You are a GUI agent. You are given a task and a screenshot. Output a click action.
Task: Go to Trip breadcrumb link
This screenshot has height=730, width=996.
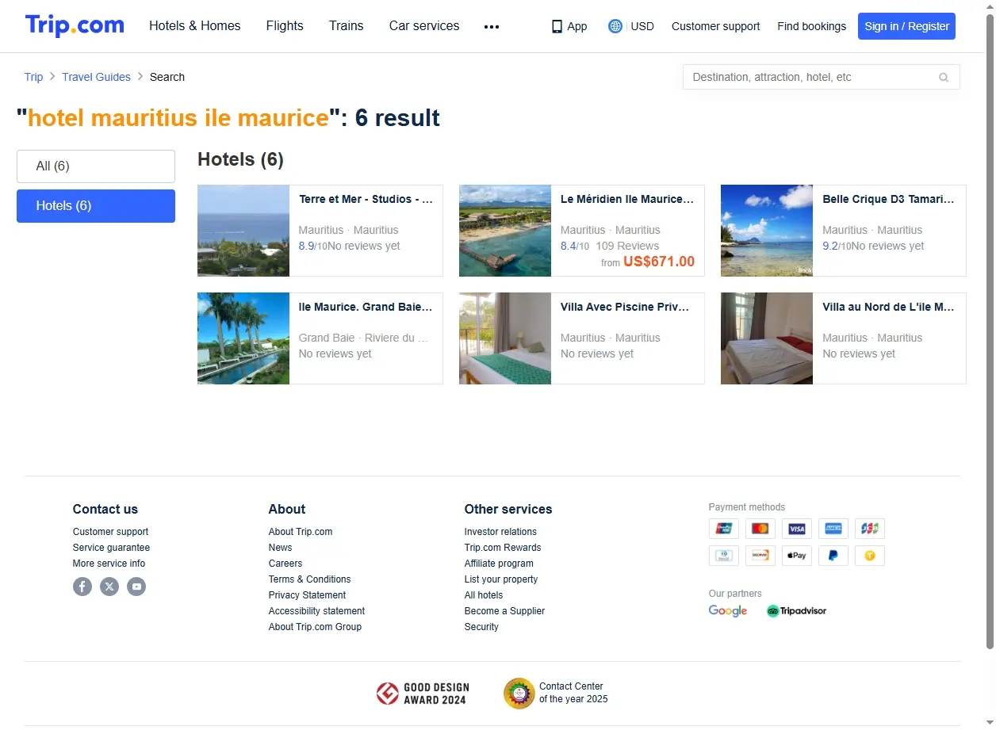33,77
